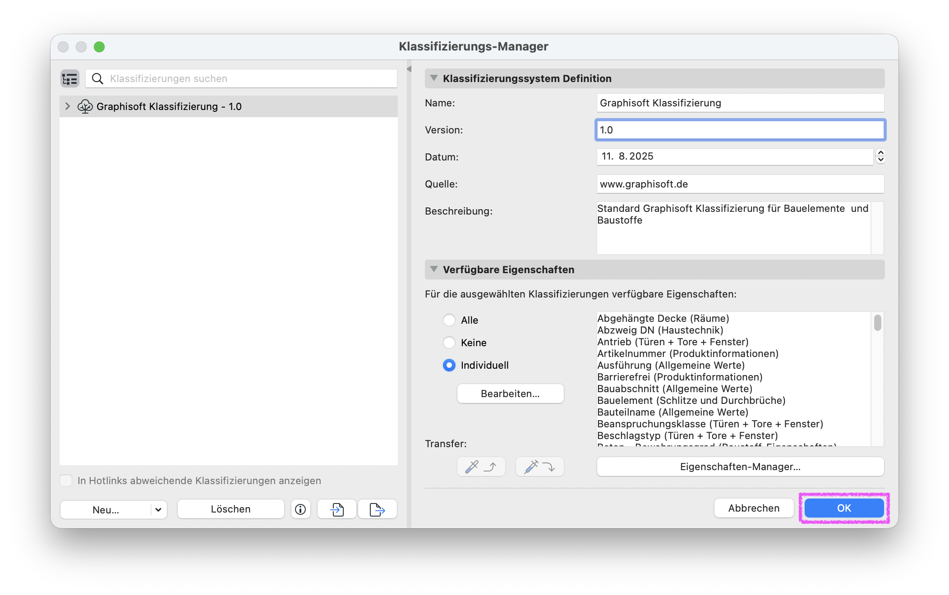Select Graphisoft Klassifizierung - 1.0 row
949x595 pixels.
coord(229,106)
